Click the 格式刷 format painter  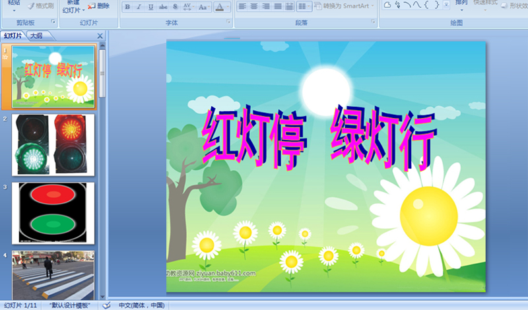coord(41,6)
